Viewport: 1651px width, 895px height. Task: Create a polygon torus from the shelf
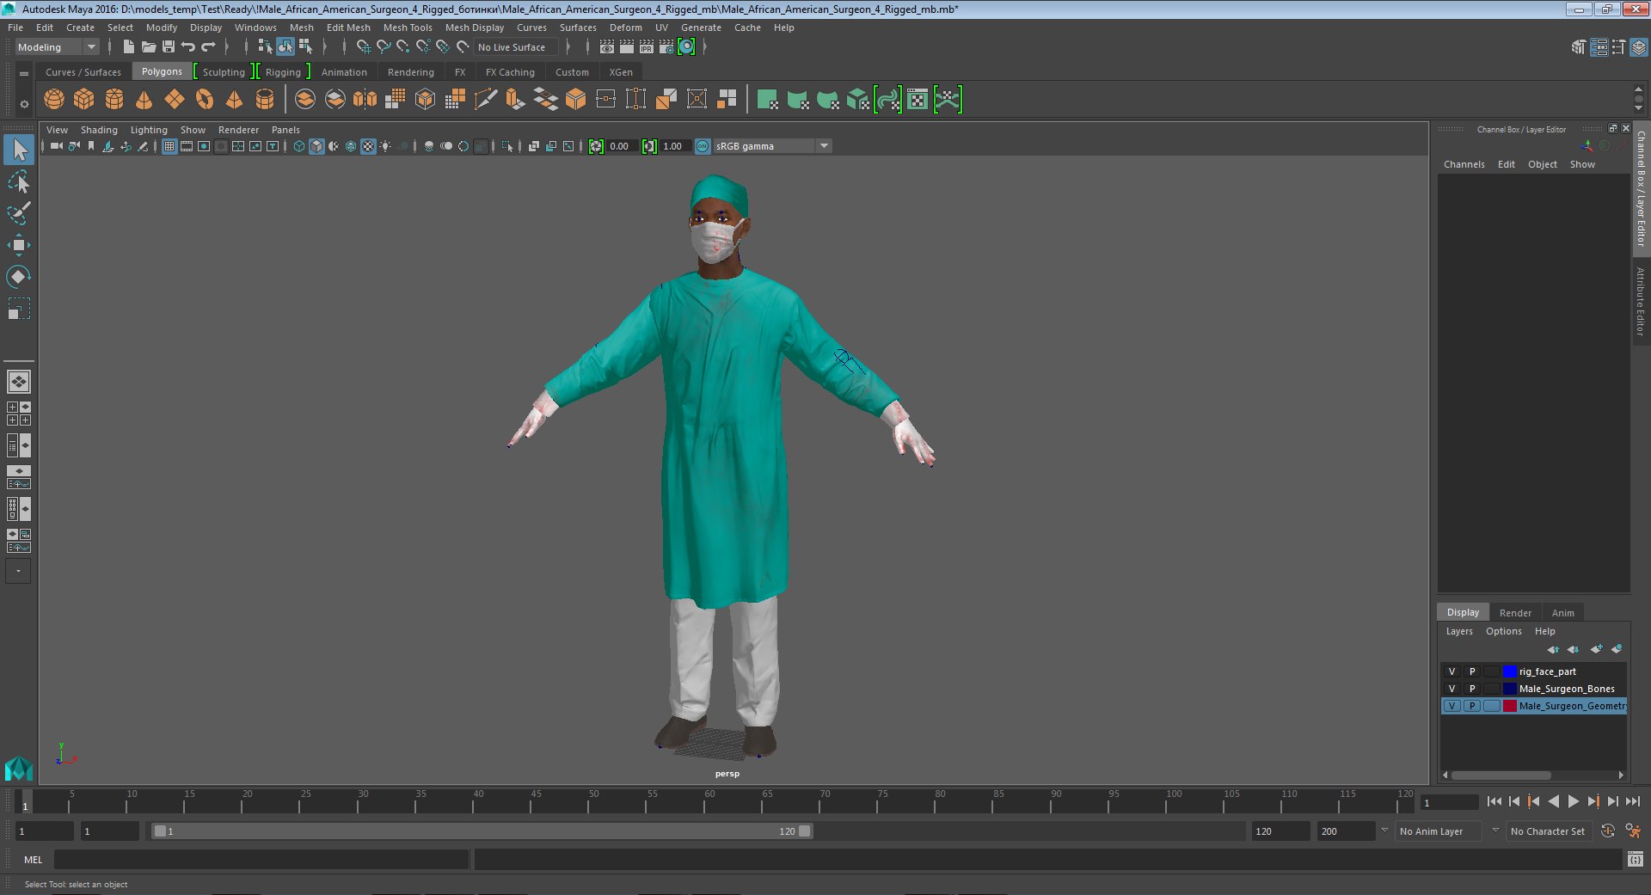(205, 100)
